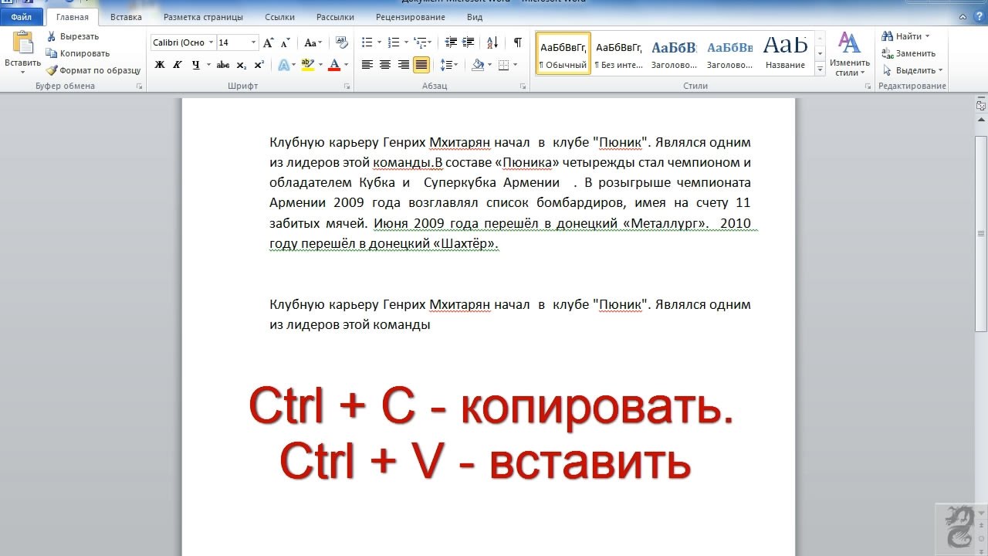
Task: Switch to the Вставка tab
Action: pos(126,16)
